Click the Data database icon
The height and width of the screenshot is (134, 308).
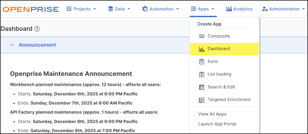111,9
